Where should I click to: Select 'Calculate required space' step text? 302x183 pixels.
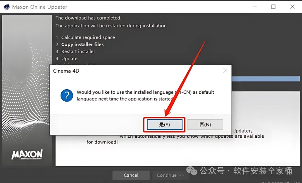(x=88, y=37)
